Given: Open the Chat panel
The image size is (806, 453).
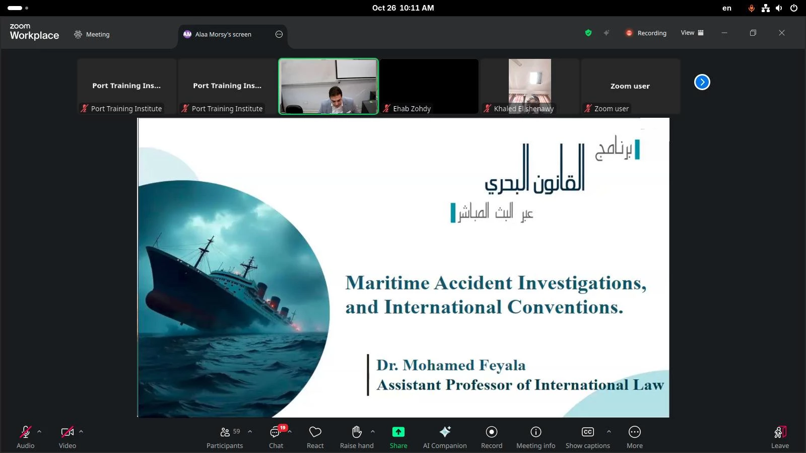Looking at the screenshot, I should pyautogui.click(x=276, y=437).
